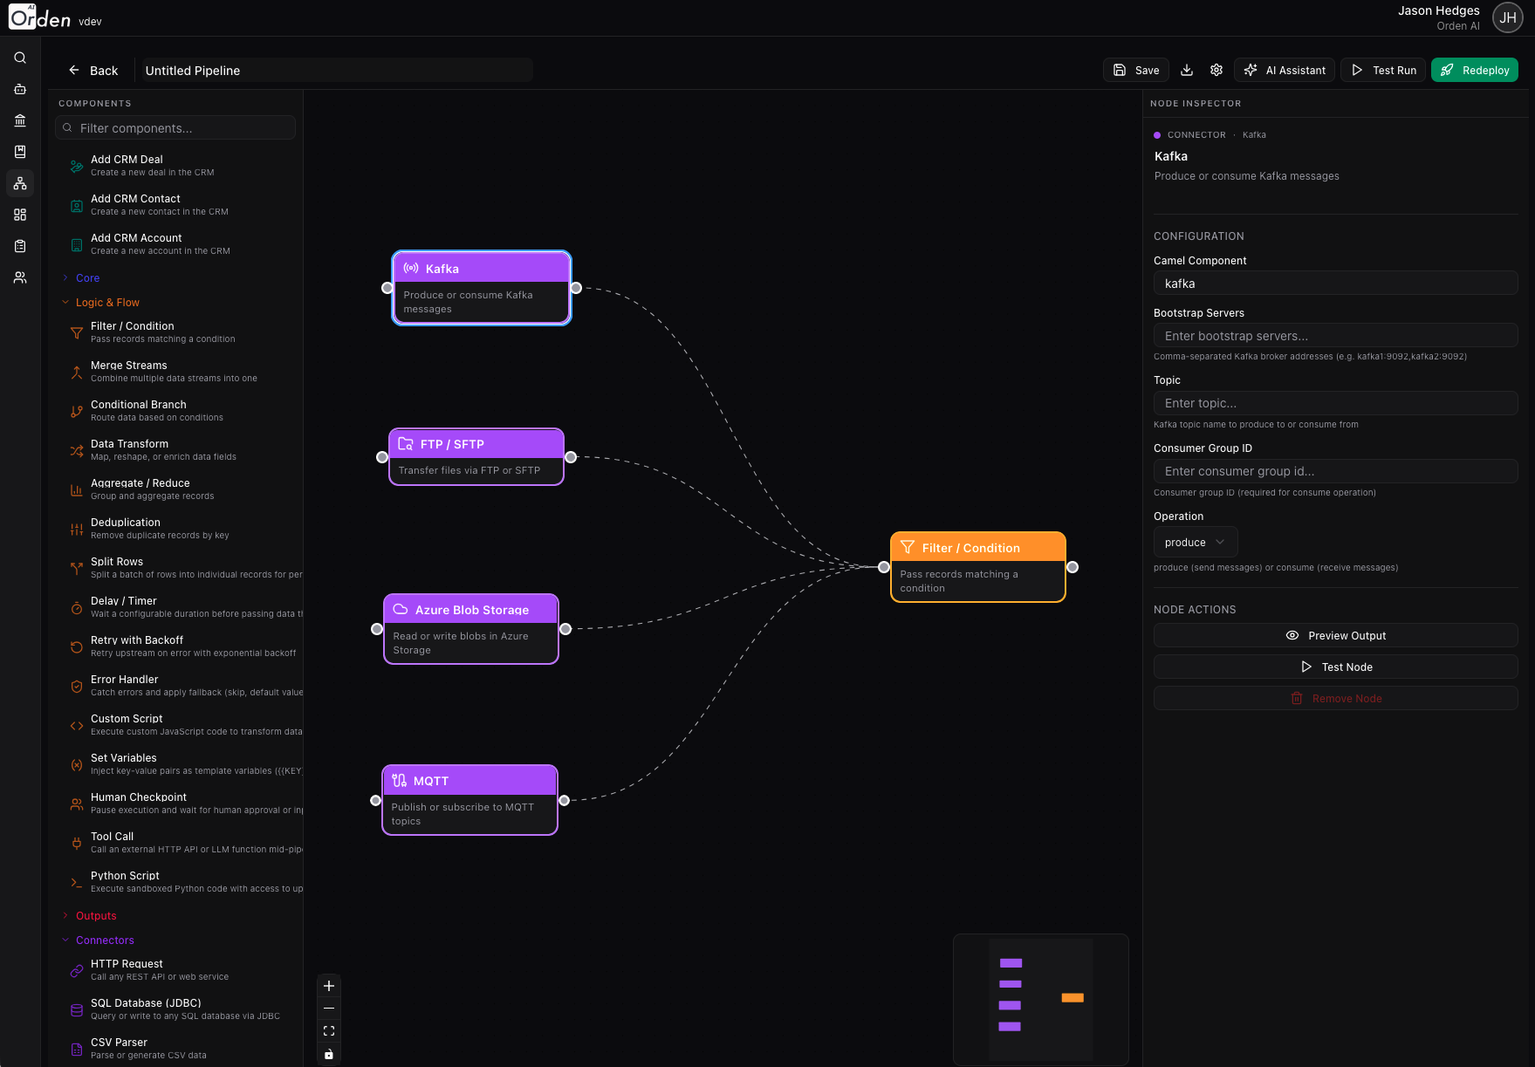The width and height of the screenshot is (1535, 1067).
Task: Open the Operation dropdown showing produce
Action: click(x=1195, y=542)
